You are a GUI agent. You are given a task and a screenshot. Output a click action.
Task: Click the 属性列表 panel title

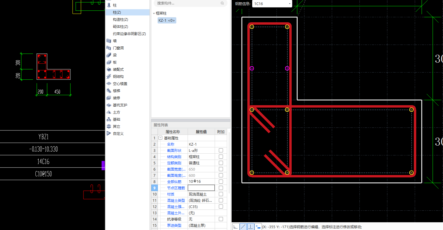pos(161,125)
